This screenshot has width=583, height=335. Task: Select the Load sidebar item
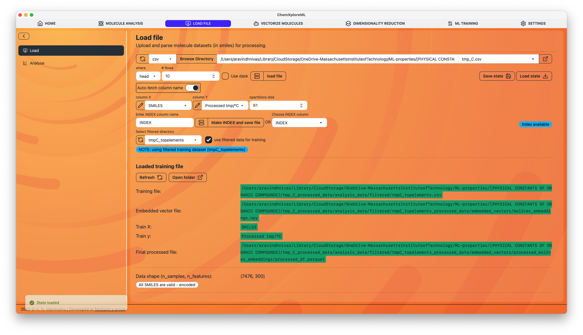tap(71, 51)
